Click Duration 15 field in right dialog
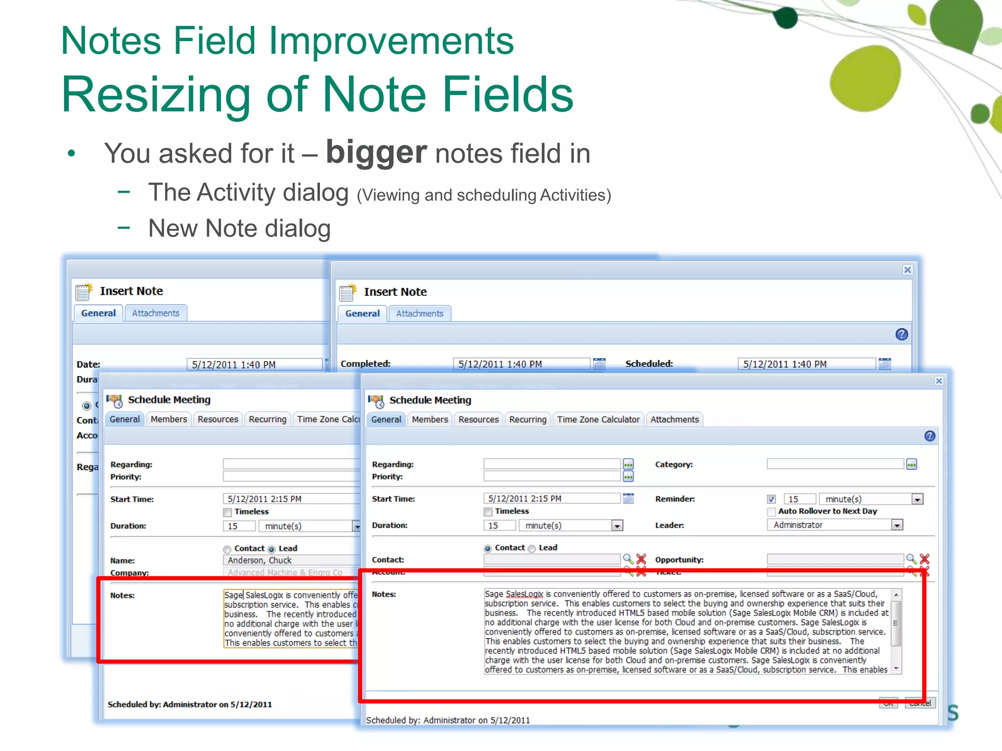The width and height of the screenshot is (1002, 751). (x=500, y=526)
